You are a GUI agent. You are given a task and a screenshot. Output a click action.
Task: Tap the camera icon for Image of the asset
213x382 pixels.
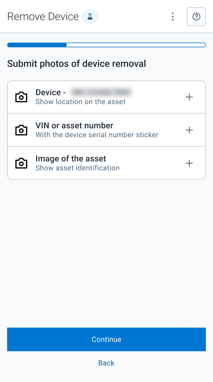[x=21, y=163]
